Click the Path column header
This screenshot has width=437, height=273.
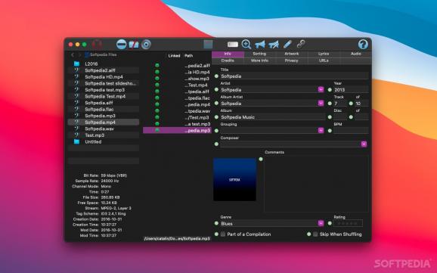tap(189, 56)
